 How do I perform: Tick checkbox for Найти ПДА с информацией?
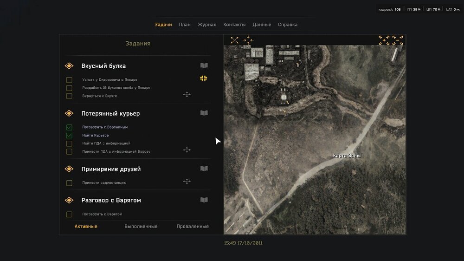tap(69, 144)
